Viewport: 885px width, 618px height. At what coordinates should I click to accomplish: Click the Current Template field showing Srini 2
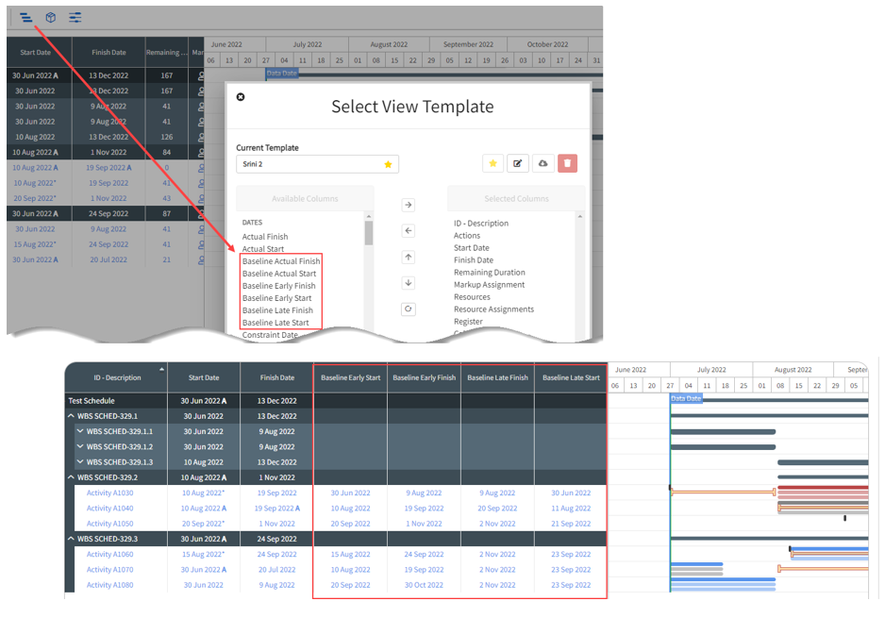tap(317, 164)
